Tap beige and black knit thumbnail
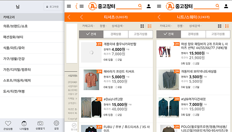232x132 pixels. click(x=91, y=107)
